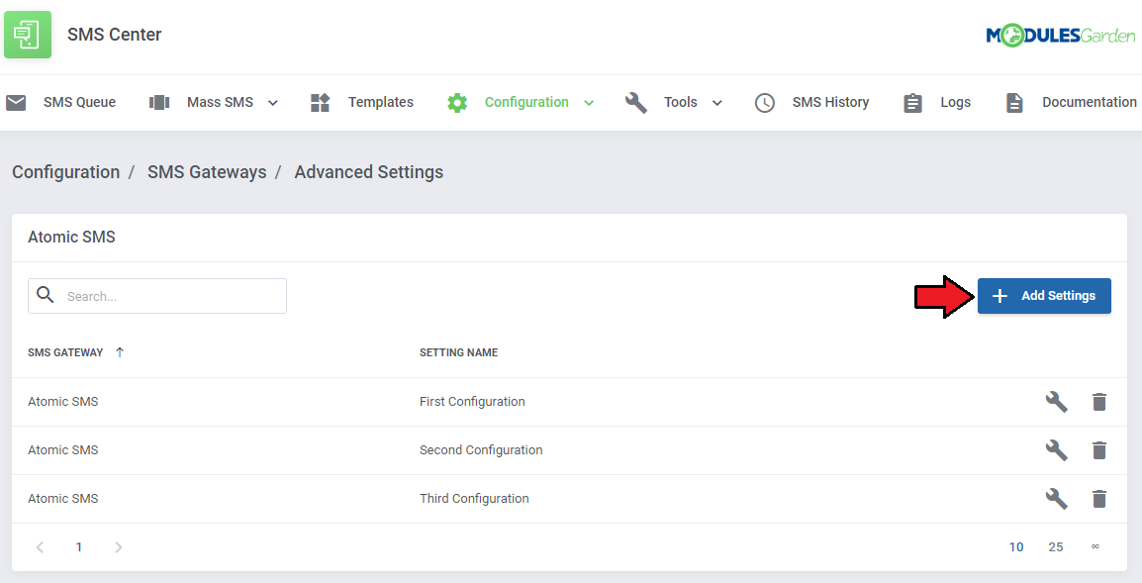Click SMS Gateways in the breadcrumb

point(207,172)
